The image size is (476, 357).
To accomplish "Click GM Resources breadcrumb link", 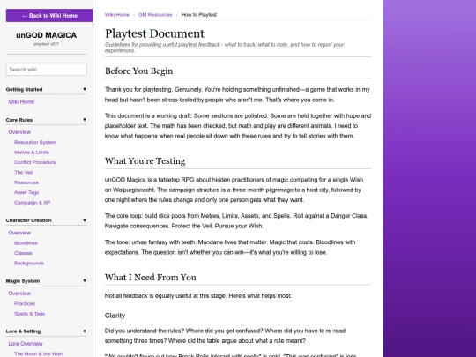I will click(x=155, y=15).
